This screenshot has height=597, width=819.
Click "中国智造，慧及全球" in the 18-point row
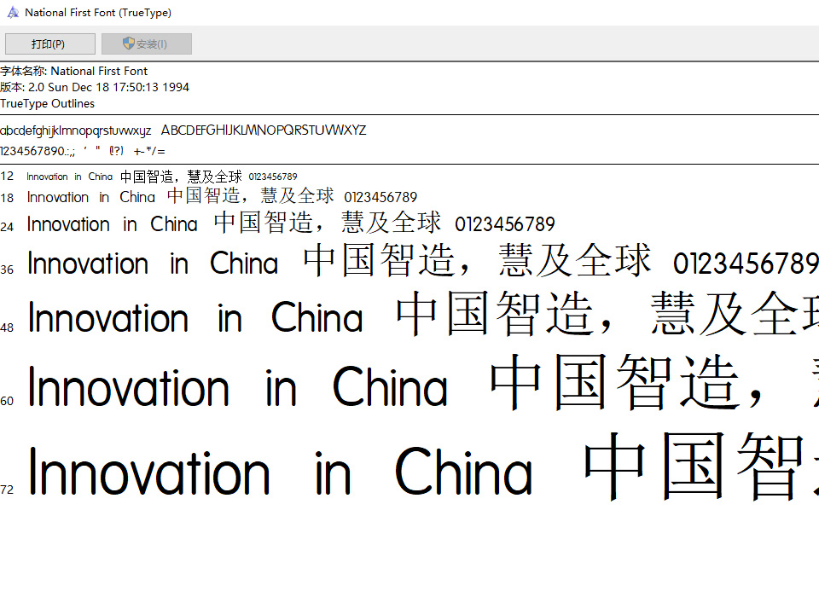[x=251, y=196]
